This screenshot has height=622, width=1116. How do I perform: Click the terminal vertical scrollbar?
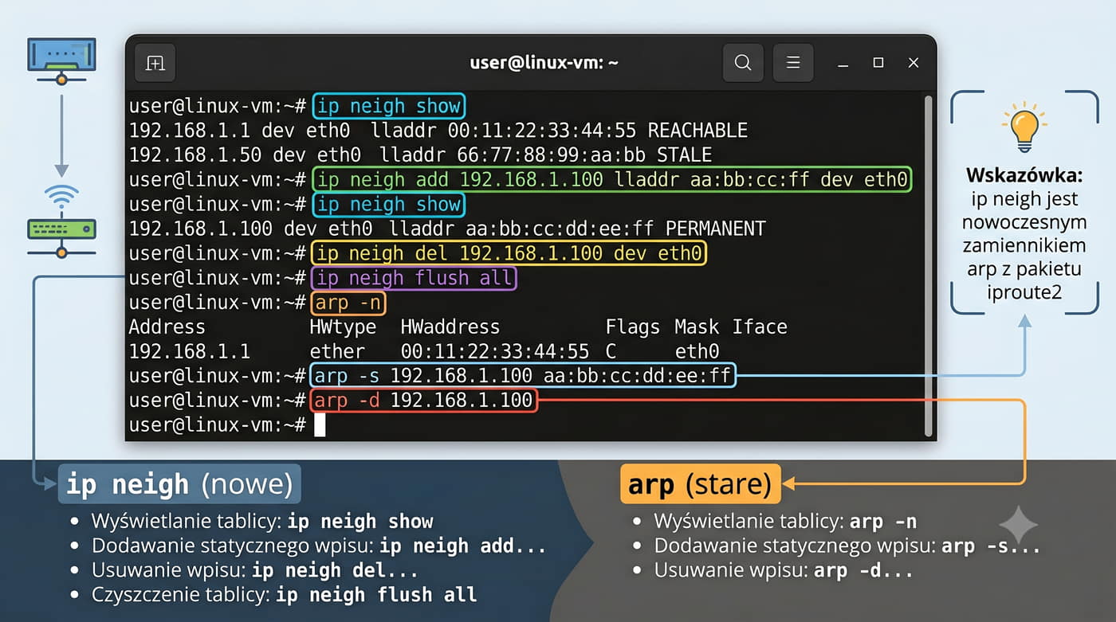tap(928, 264)
